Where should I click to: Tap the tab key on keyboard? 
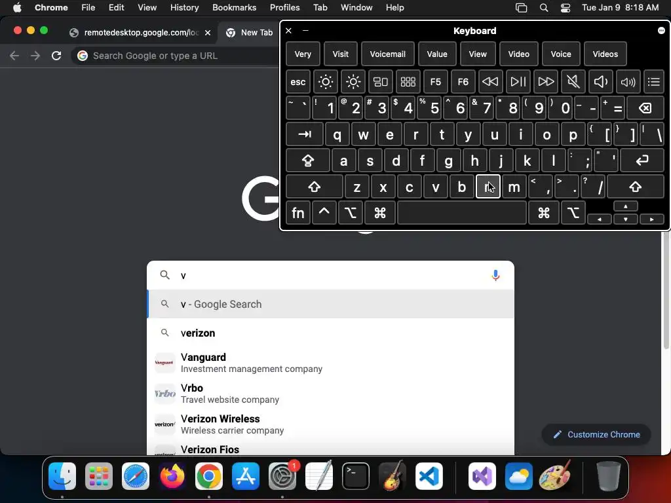click(305, 134)
